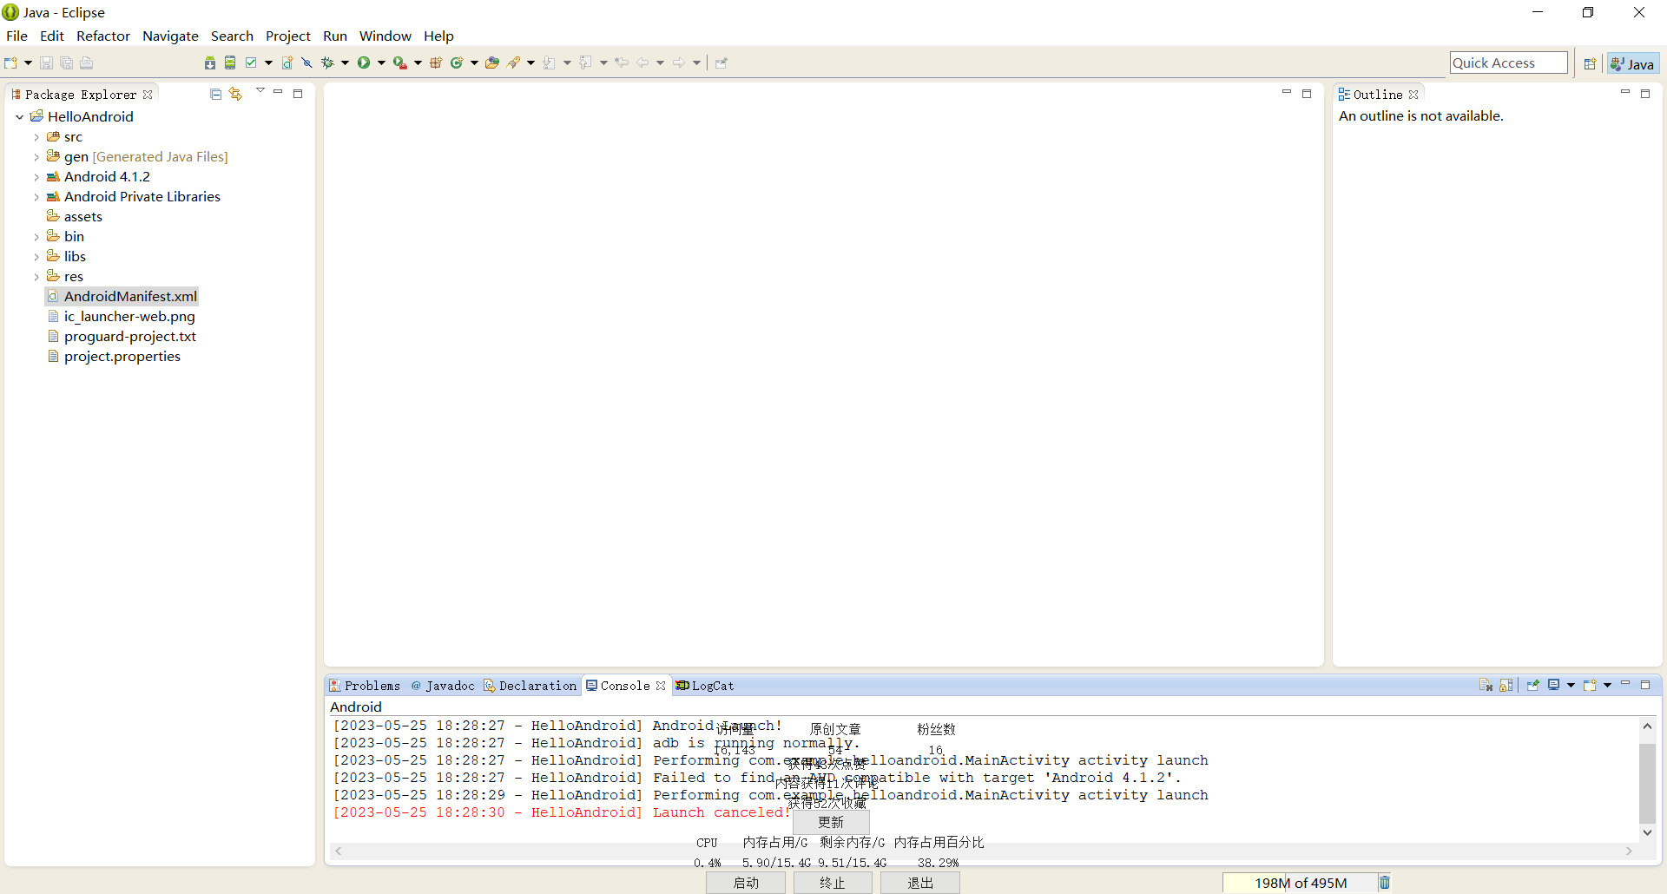This screenshot has height=894, width=1667.
Task: Click the New Java Package icon
Action: pos(436,62)
